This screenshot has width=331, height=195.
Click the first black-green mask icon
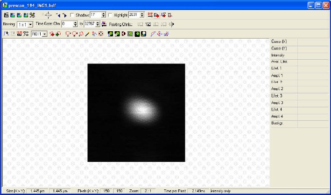(110, 34)
